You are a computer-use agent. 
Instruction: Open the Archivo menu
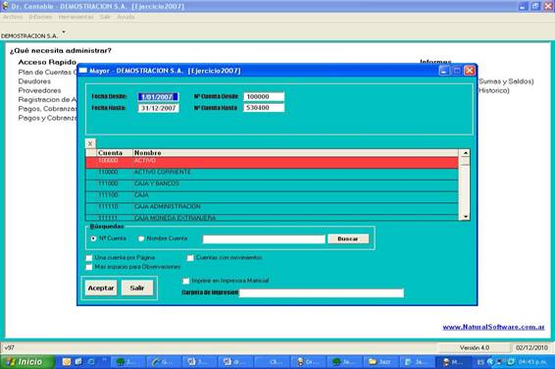point(13,17)
